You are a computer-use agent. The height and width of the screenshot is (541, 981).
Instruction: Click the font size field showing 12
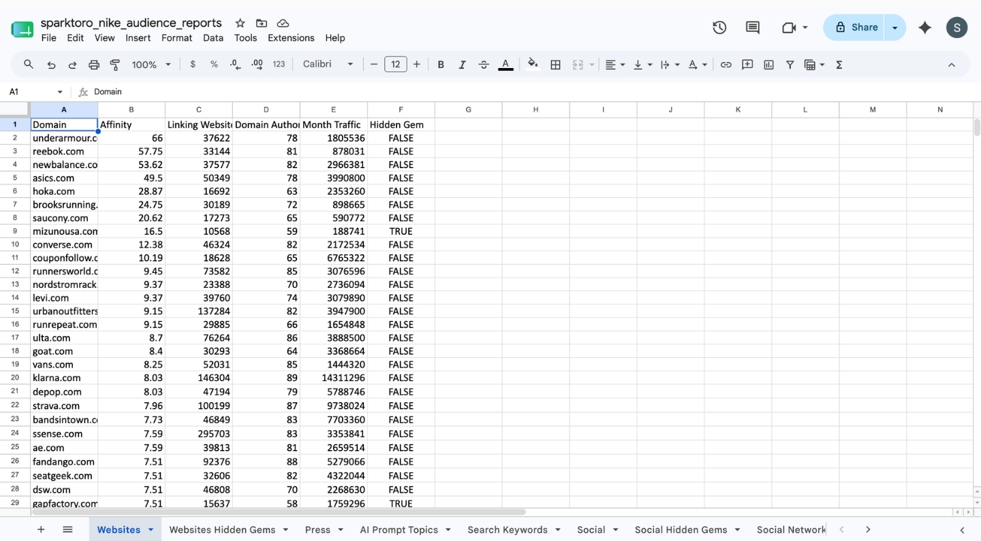pyautogui.click(x=395, y=65)
